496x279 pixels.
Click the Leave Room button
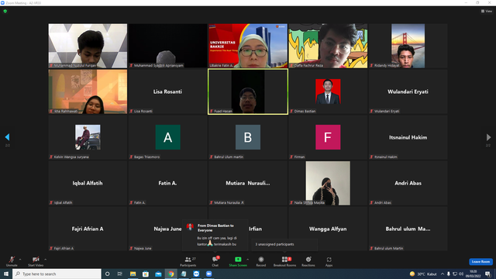click(480, 262)
